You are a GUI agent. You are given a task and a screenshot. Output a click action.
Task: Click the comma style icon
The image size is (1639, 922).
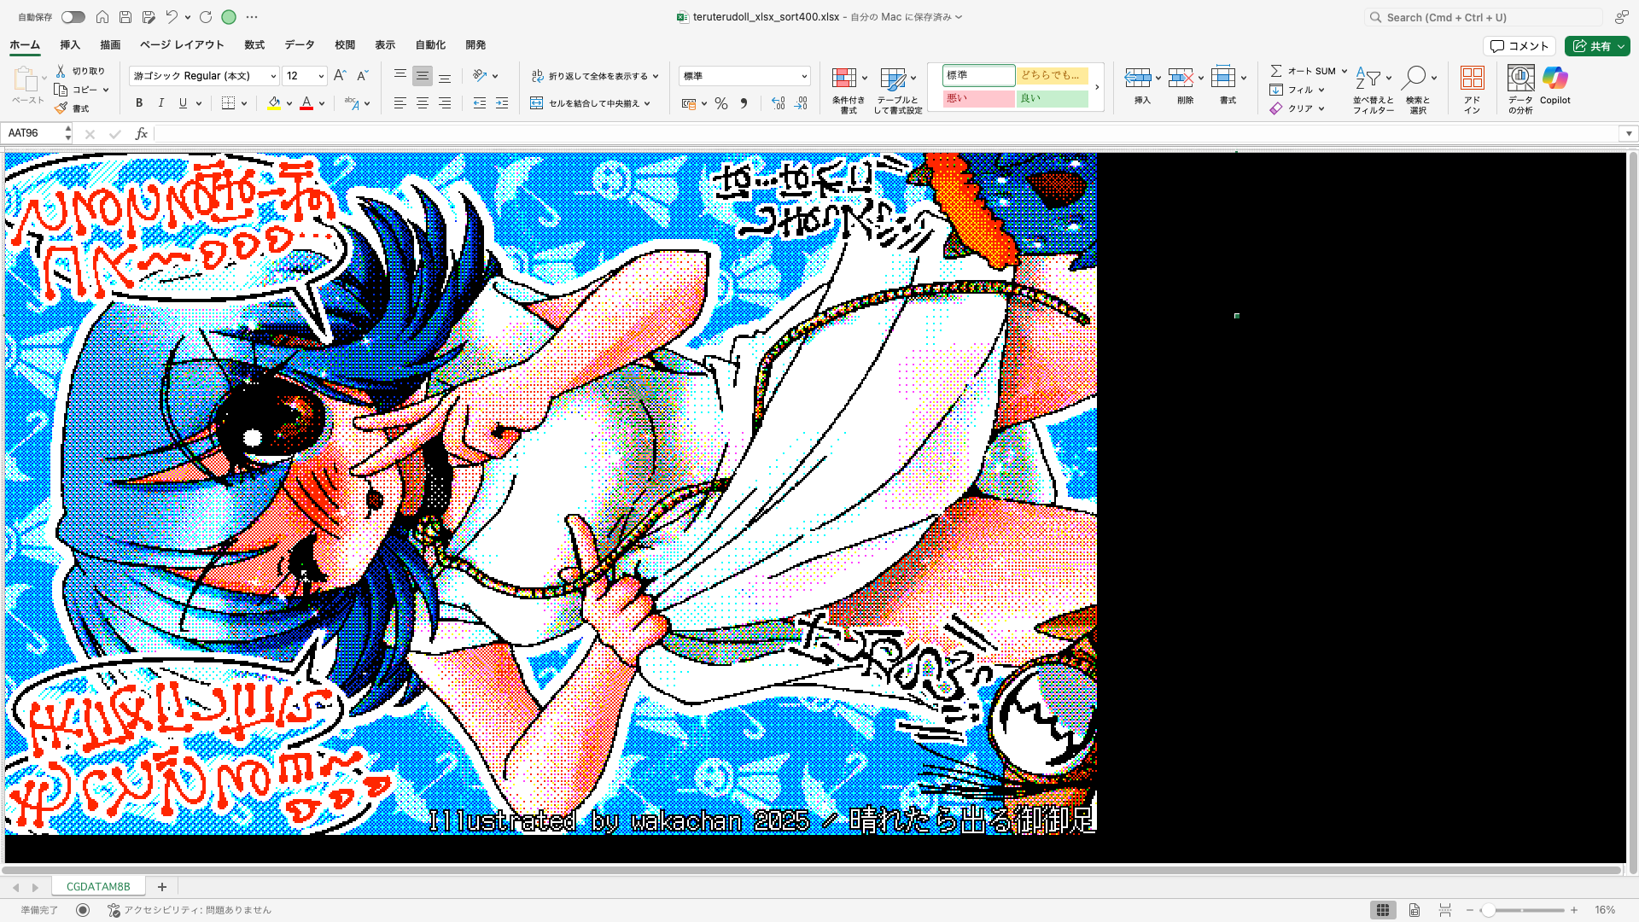pos(744,103)
